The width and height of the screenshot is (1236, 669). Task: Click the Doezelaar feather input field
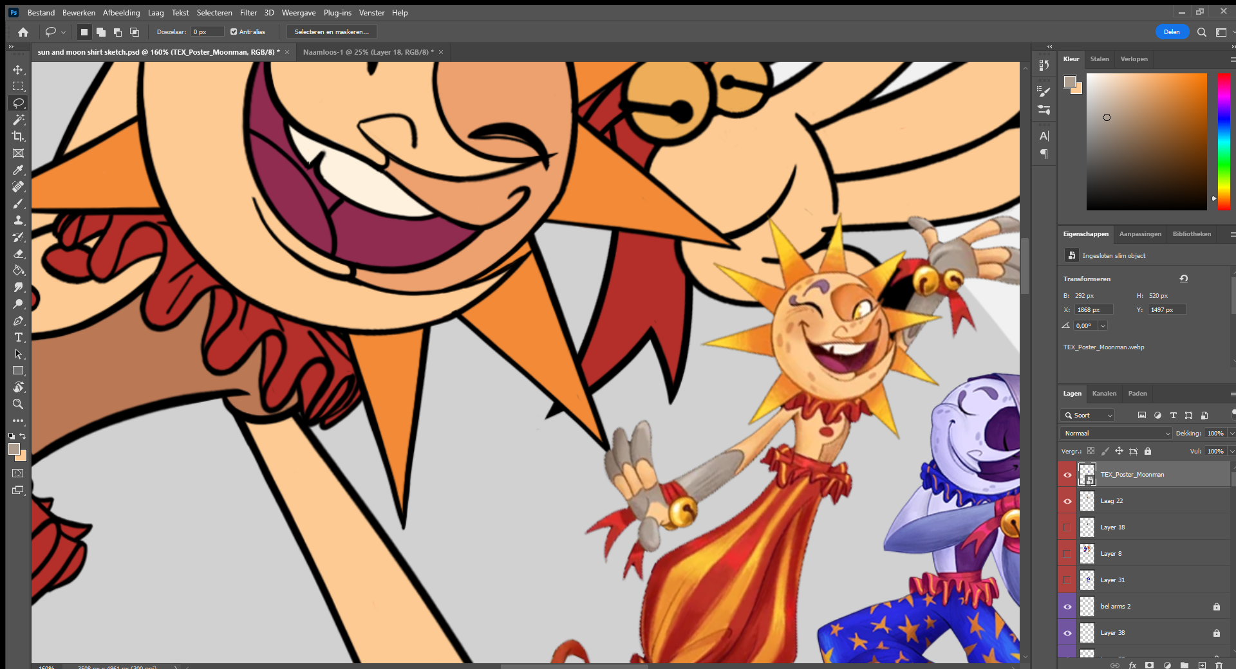[207, 32]
